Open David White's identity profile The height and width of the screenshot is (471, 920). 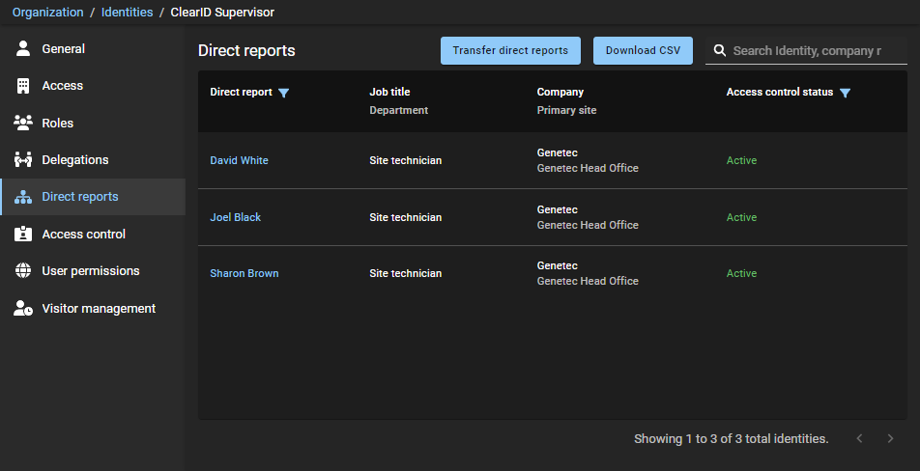coord(239,160)
